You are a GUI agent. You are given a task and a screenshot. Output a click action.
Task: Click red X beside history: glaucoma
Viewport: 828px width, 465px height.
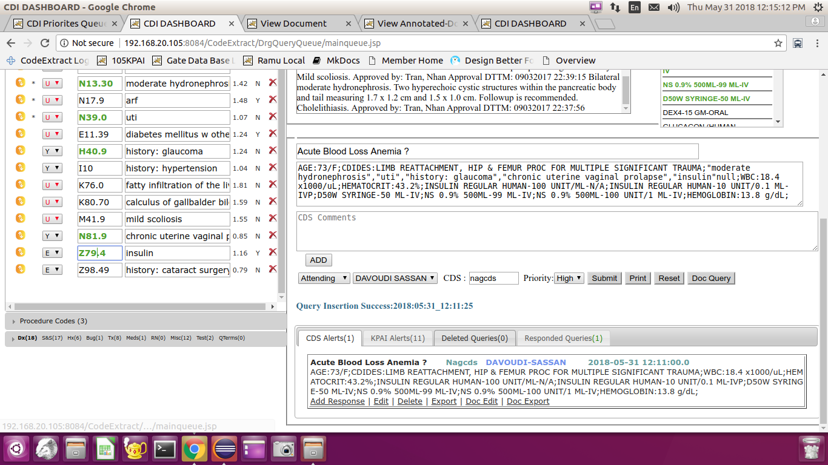click(x=273, y=151)
